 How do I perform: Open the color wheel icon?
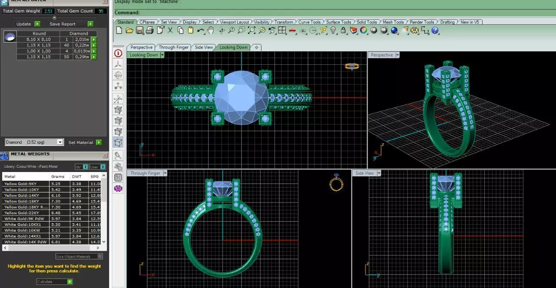(x=364, y=30)
